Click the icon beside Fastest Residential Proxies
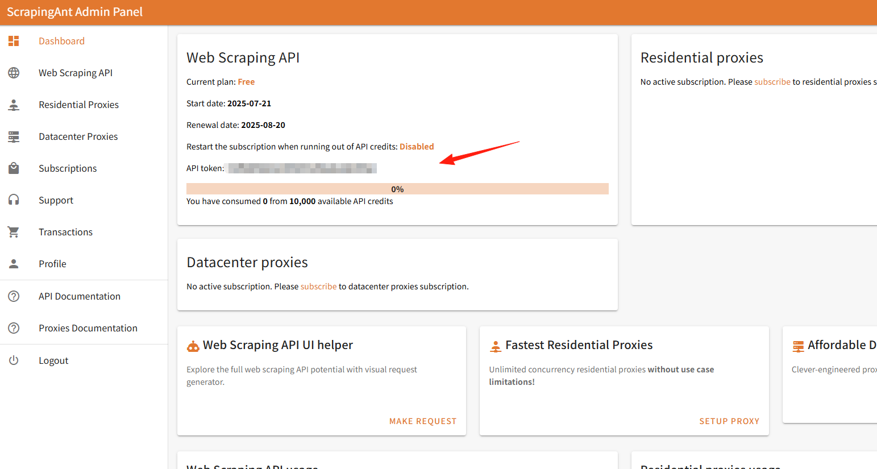 (x=496, y=346)
